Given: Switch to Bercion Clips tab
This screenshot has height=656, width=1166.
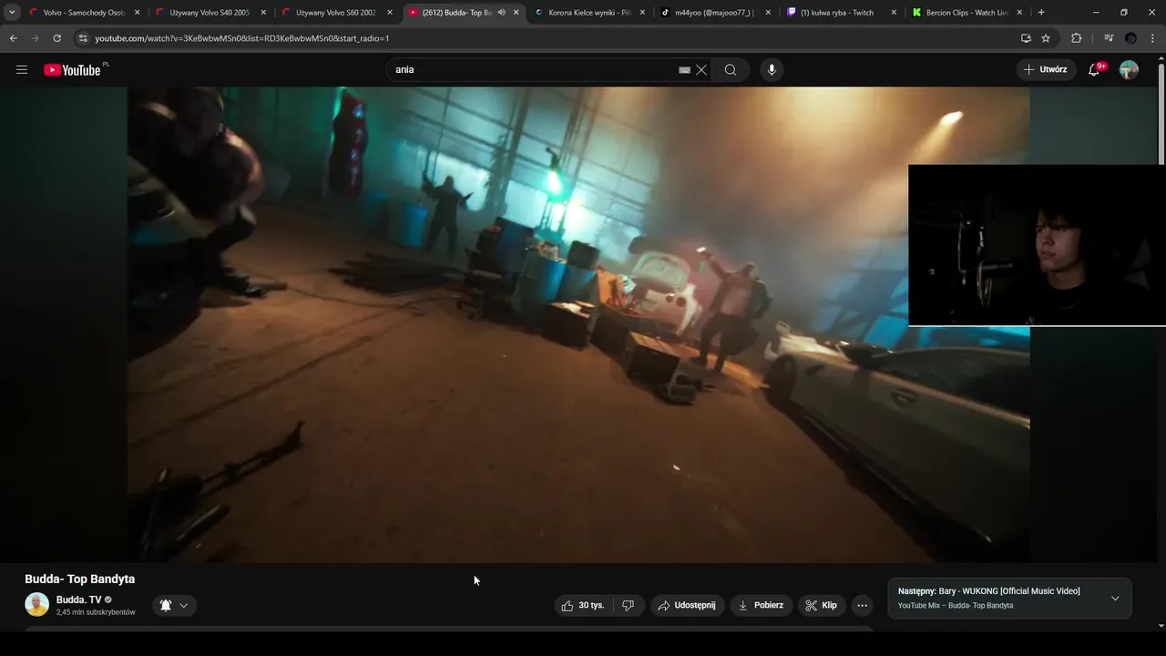Looking at the screenshot, I should pos(967,13).
